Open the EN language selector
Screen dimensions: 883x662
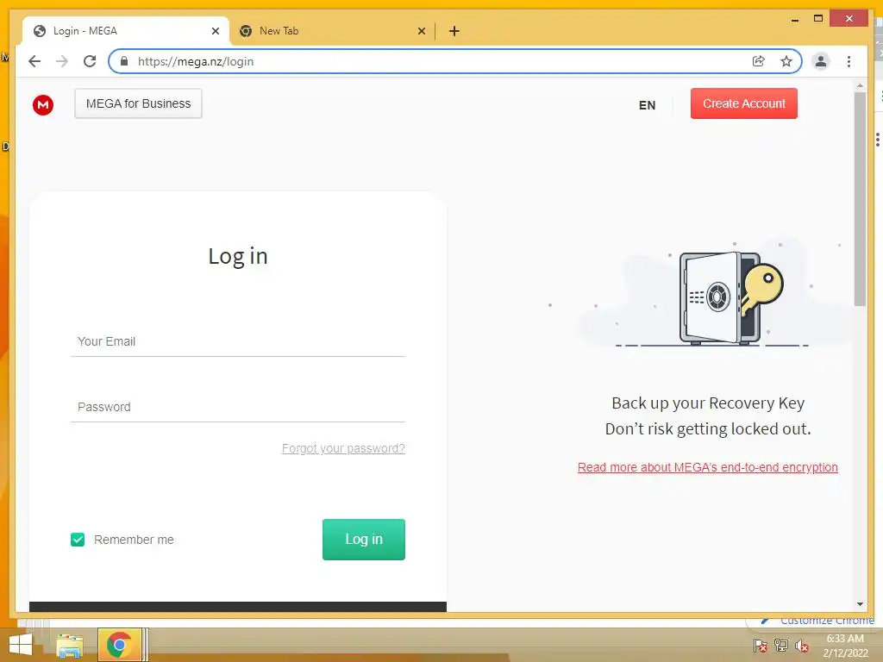point(647,105)
